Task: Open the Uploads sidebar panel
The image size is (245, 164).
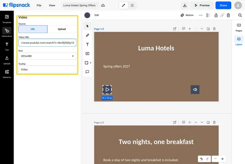Action: 7,60
